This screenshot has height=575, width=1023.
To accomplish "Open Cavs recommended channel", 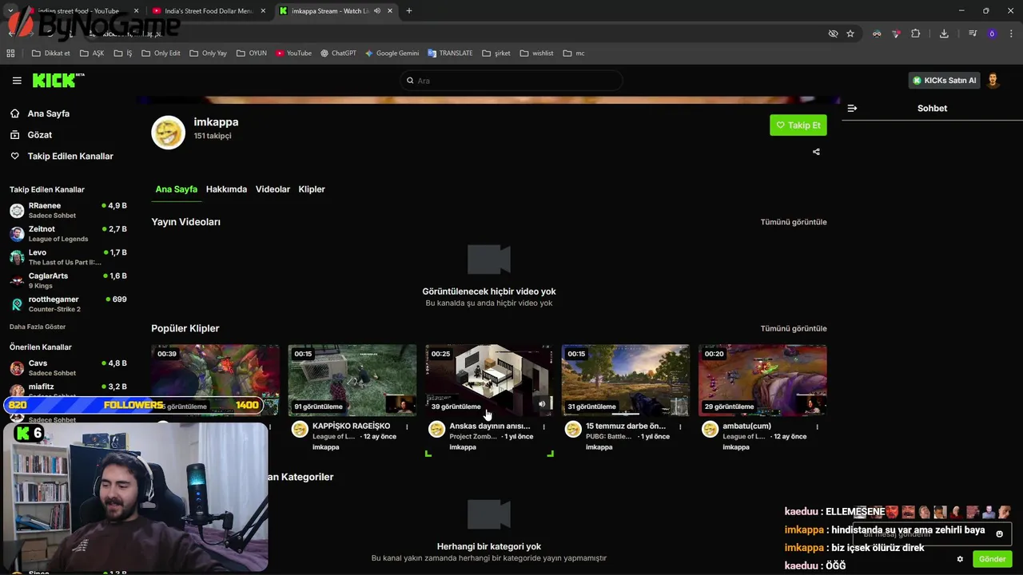I will [69, 367].
